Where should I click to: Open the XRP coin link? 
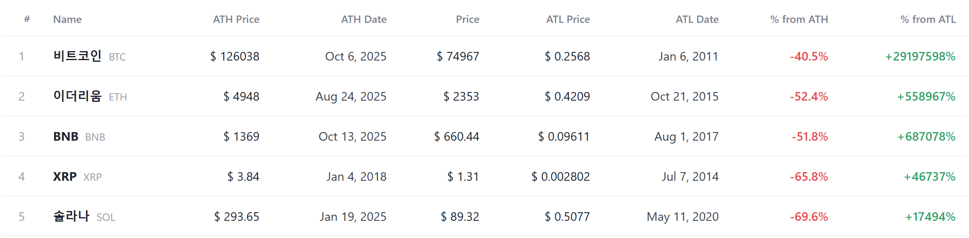(65, 176)
